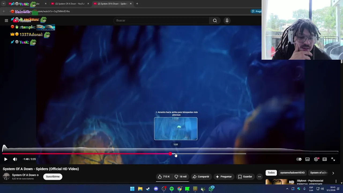
Task: Open system volume tray icon
Action: point(322,189)
